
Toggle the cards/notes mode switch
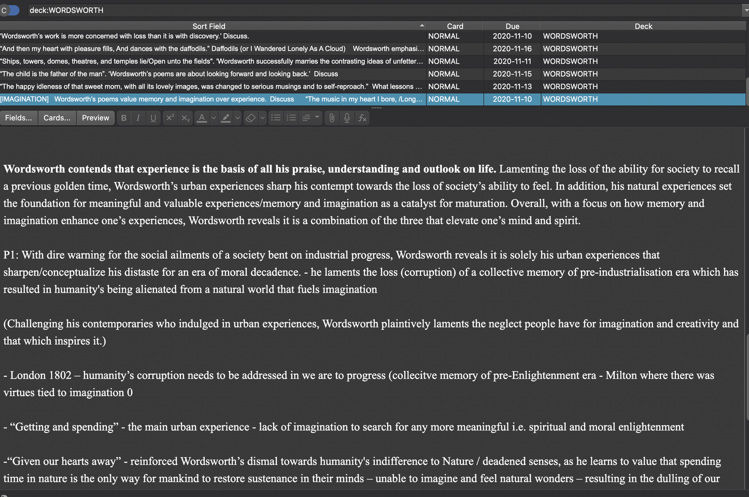(x=10, y=10)
